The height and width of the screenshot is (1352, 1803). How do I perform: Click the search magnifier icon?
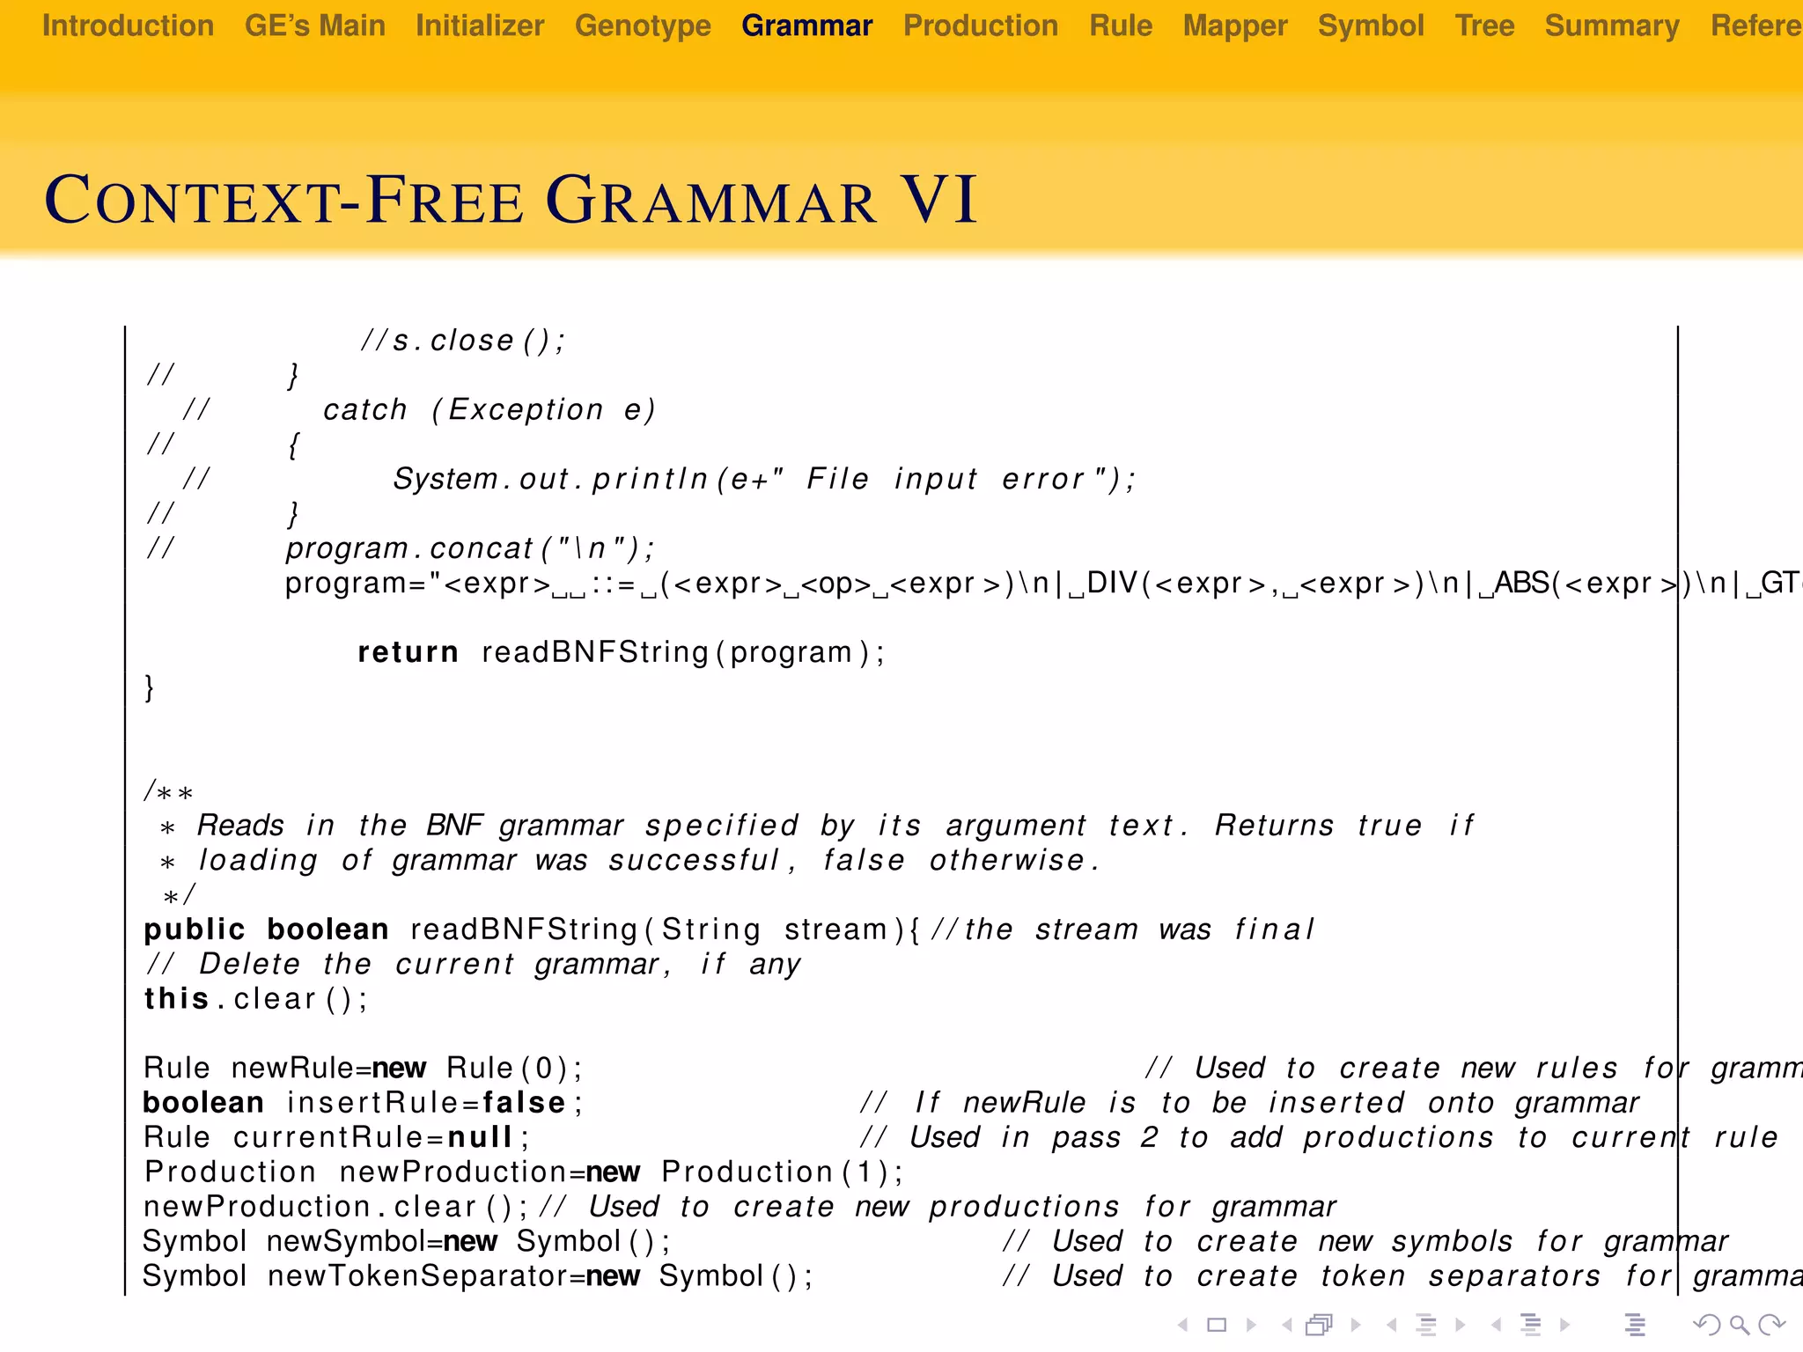point(1740,1325)
